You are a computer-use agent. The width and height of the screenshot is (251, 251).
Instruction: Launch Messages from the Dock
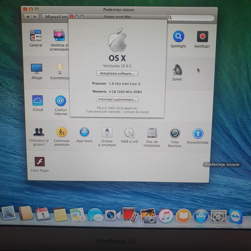(x=95, y=215)
